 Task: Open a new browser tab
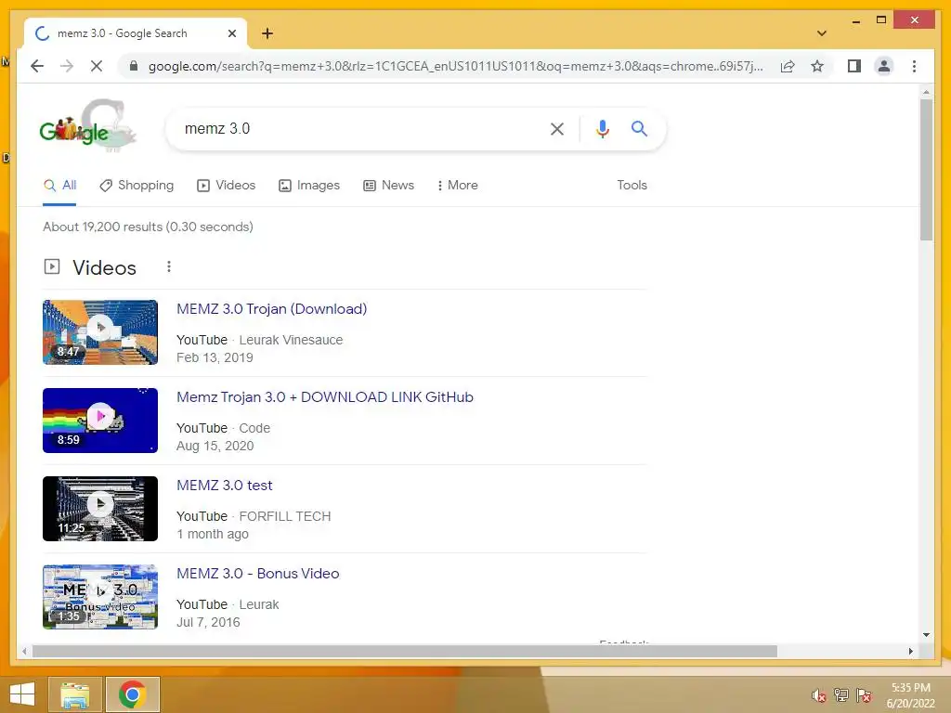(x=267, y=33)
